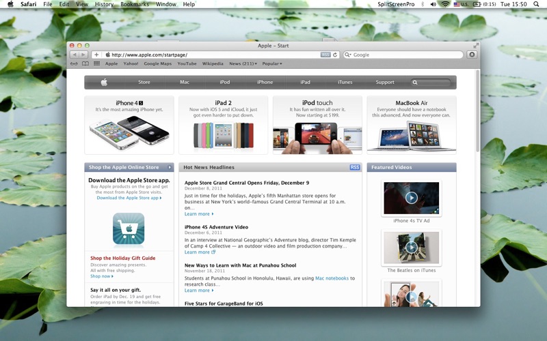Click the Wikipedia bookmark

pyautogui.click(x=213, y=63)
